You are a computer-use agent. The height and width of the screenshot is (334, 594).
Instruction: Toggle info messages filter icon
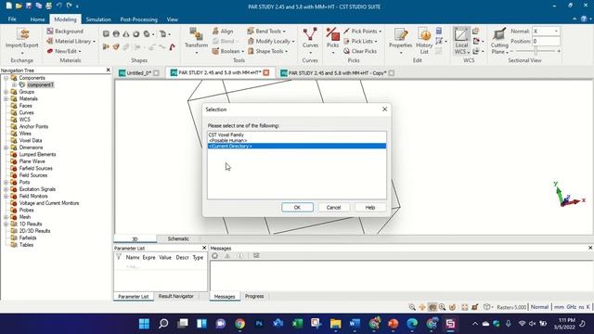click(x=239, y=256)
